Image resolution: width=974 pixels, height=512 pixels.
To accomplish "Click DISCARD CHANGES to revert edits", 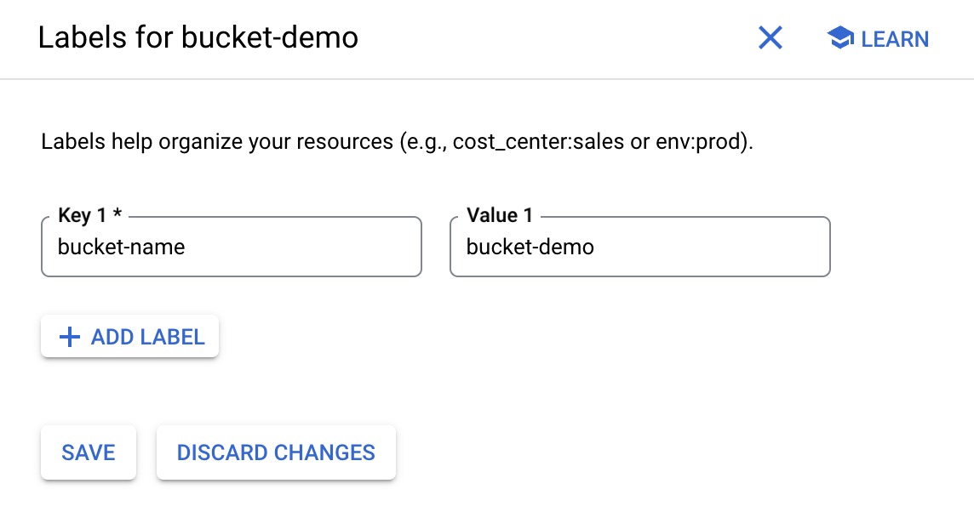I will (275, 452).
